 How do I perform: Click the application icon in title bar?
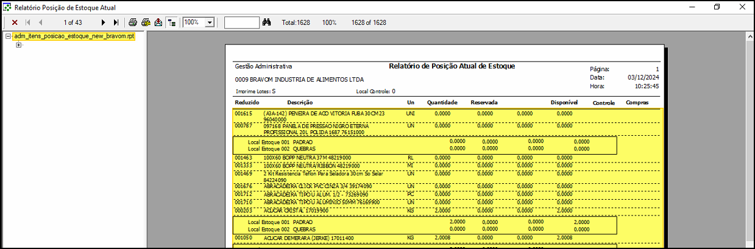tap(7, 7)
